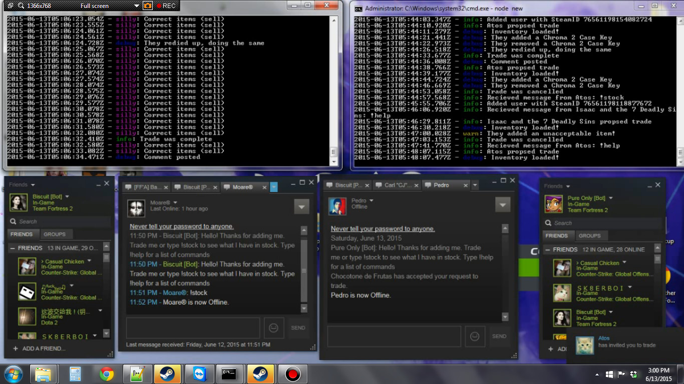Open TeamViewer from the taskbar

[200, 374]
